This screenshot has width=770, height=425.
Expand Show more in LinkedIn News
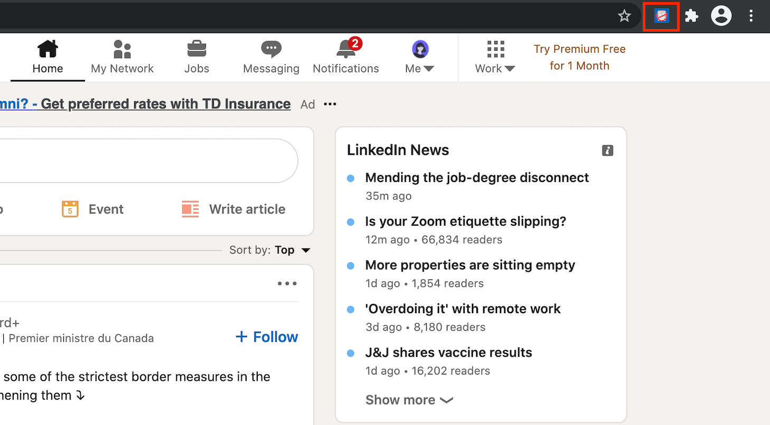coord(409,400)
